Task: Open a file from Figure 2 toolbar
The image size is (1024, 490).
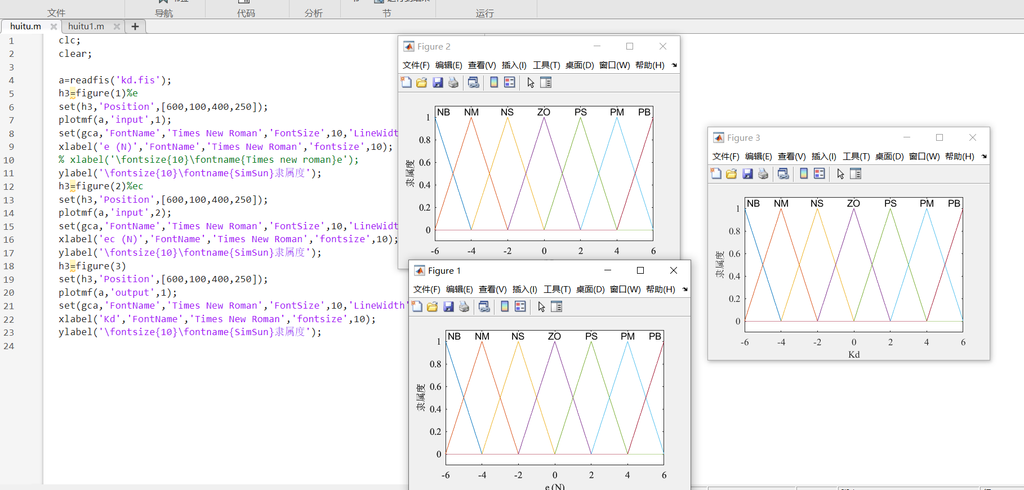Action: click(422, 83)
